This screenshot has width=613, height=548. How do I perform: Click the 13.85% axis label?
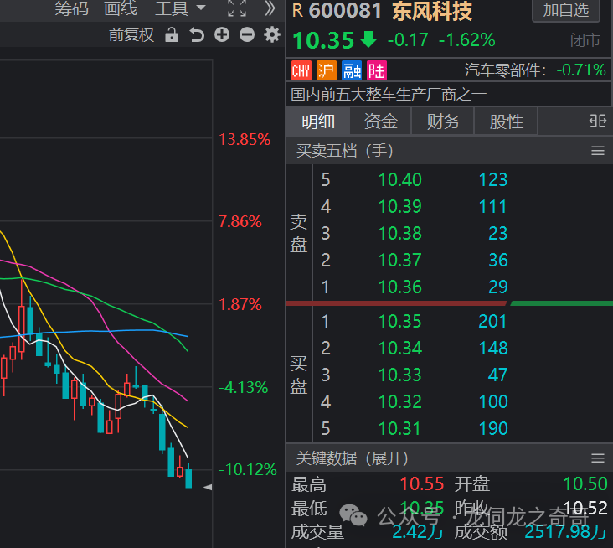pos(245,140)
